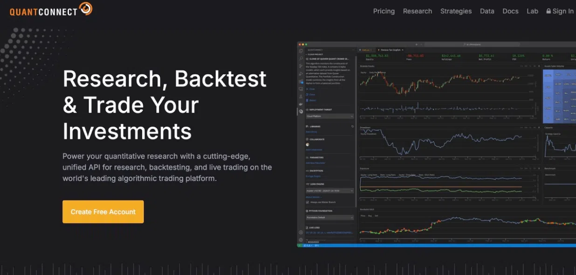Click the highlighted QuantConnect module icon in the activity bar
576x275 pixels.
[300, 110]
